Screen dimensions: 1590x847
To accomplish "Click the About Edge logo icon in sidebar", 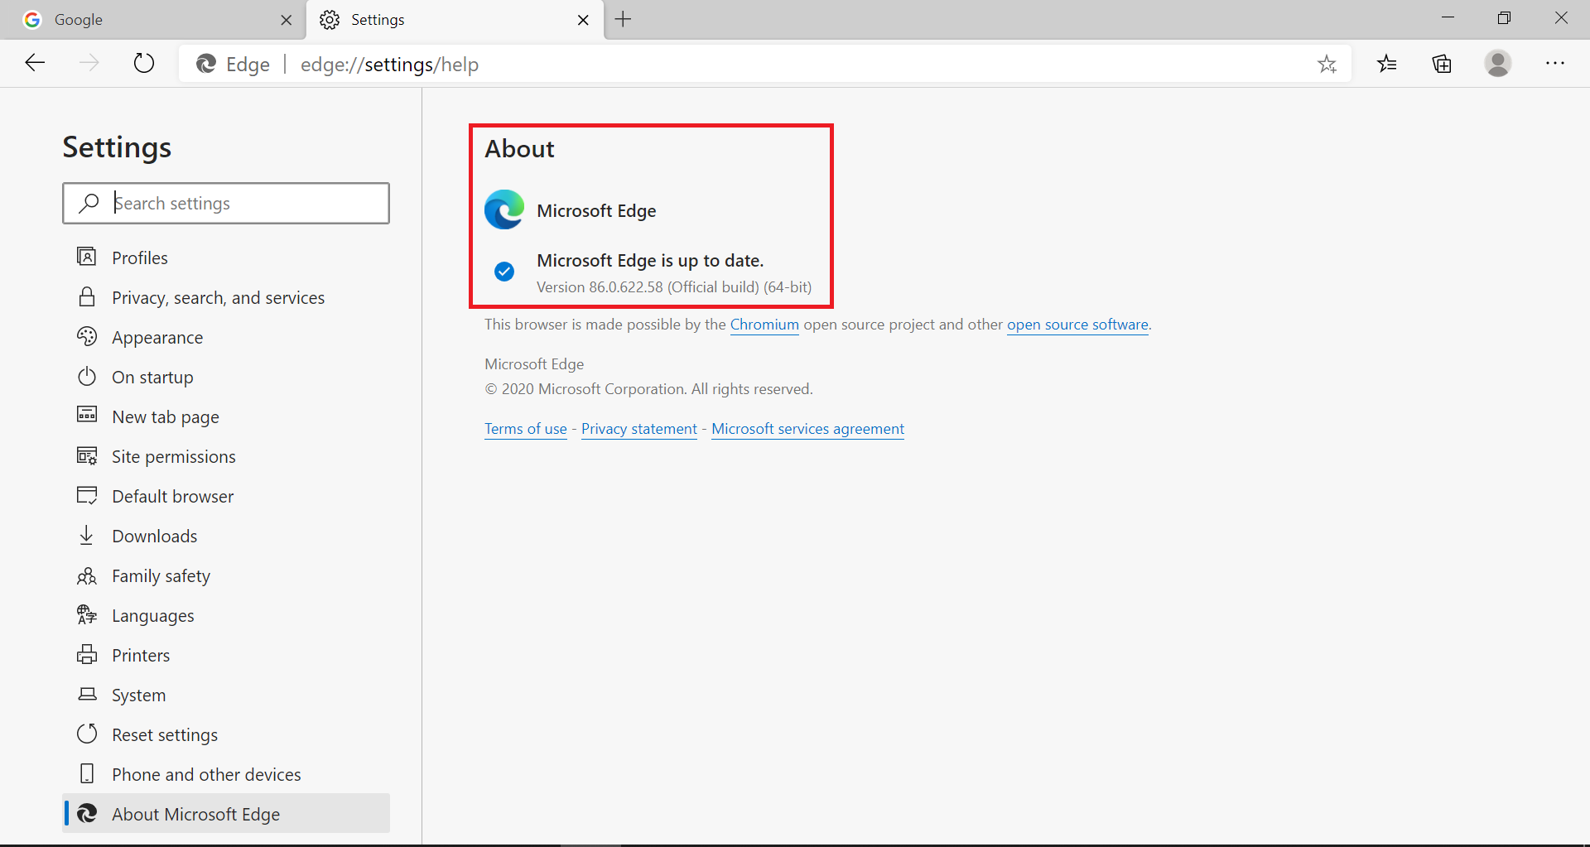I will tap(87, 814).
